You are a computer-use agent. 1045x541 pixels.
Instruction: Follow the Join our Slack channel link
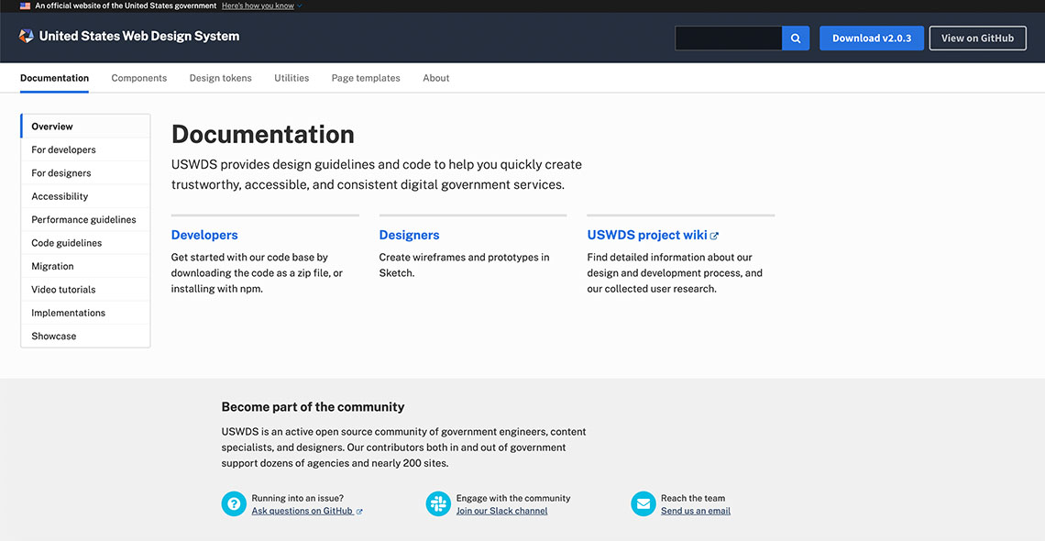point(501,511)
